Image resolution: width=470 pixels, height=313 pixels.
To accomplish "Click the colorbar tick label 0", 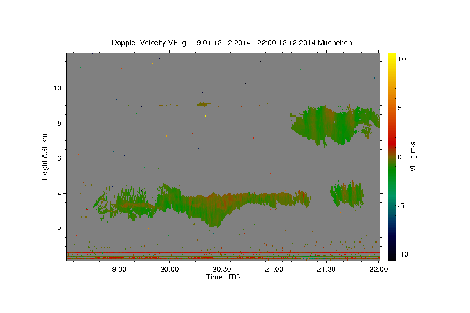I will pos(400,157).
